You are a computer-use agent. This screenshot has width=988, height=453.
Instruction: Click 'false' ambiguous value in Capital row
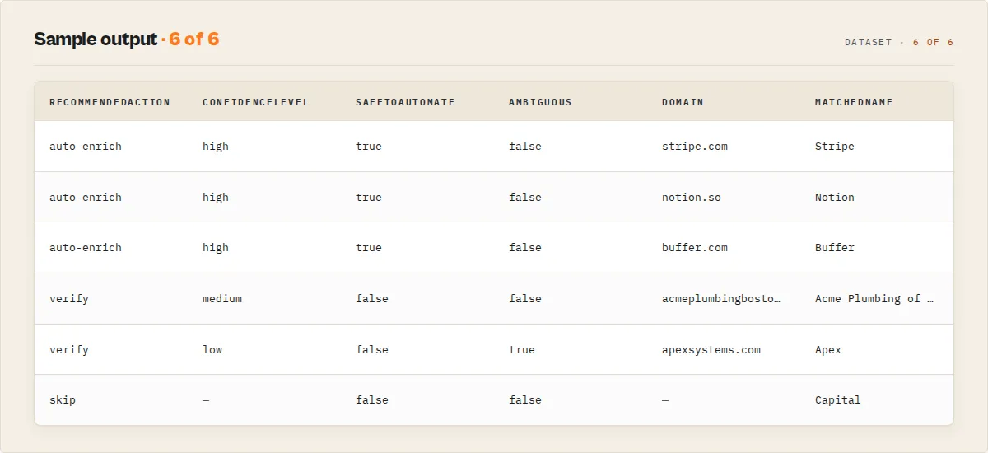click(x=525, y=399)
